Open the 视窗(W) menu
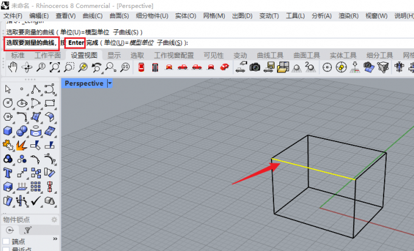Viewport: 414px width, 251px height. tap(376, 16)
